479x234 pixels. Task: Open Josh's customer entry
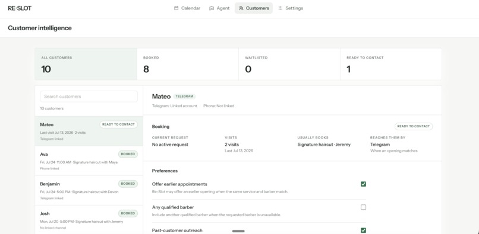coord(89,220)
